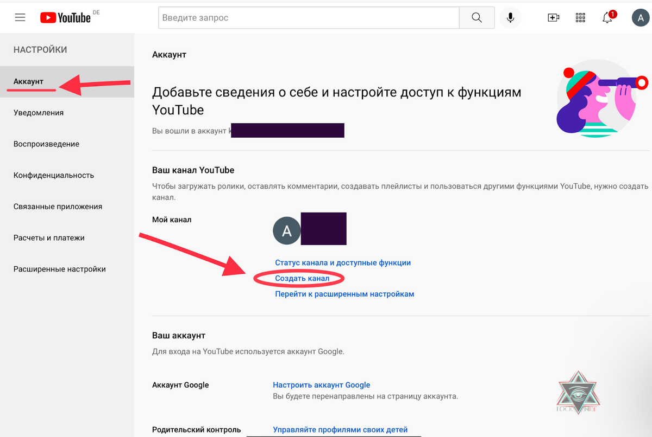Click the Родительский контроль label

click(196, 429)
